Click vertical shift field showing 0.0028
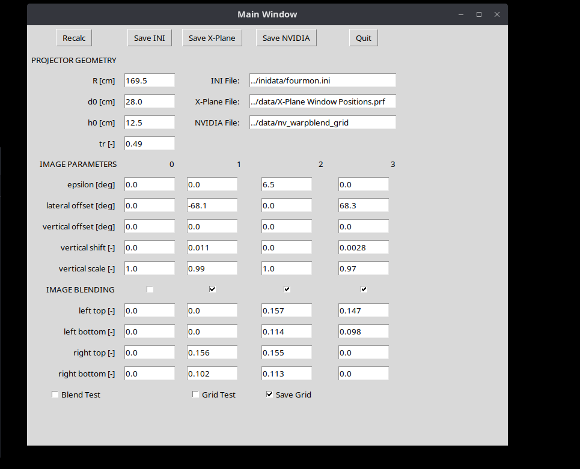580x469 pixels. coord(363,247)
